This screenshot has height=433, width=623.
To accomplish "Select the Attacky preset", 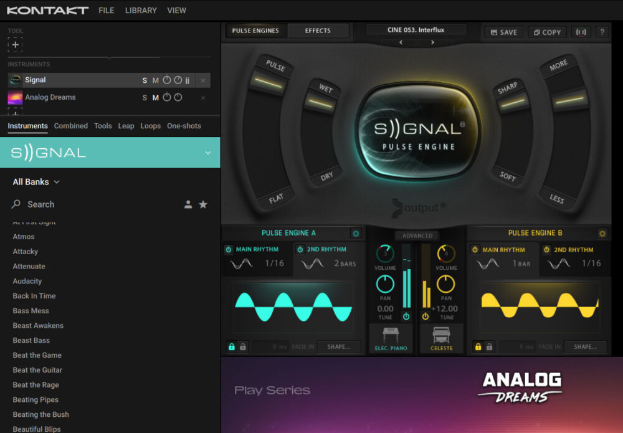I will [25, 252].
